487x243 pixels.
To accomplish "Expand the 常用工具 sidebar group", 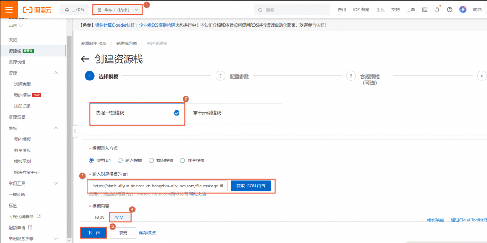I will click(56, 183).
